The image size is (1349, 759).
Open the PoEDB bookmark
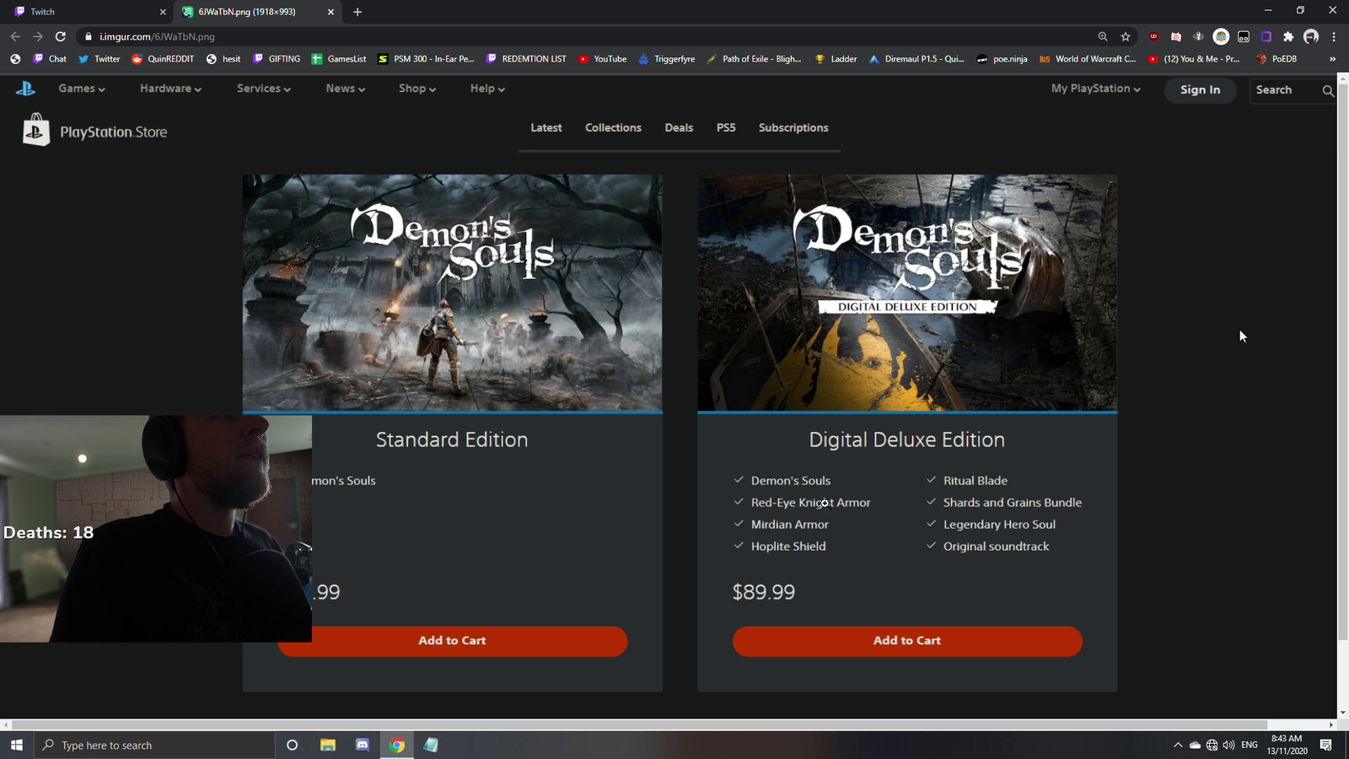[x=1276, y=59]
